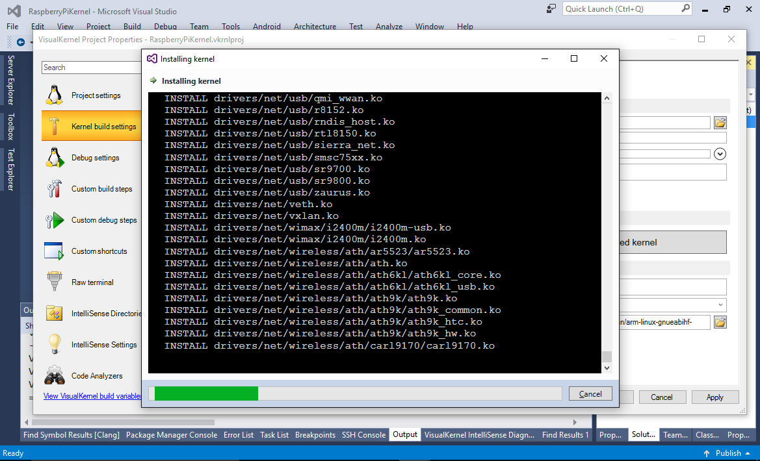Open the Test Explorer side tab
760x461 pixels.
click(x=10, y=169)
